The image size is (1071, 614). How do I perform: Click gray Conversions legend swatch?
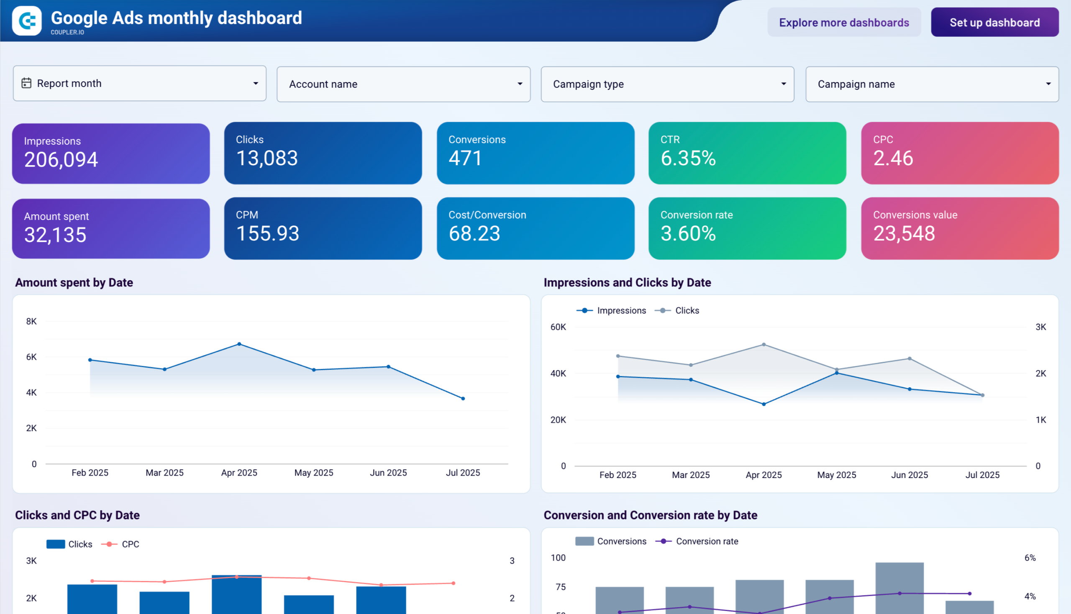point(584,542)
